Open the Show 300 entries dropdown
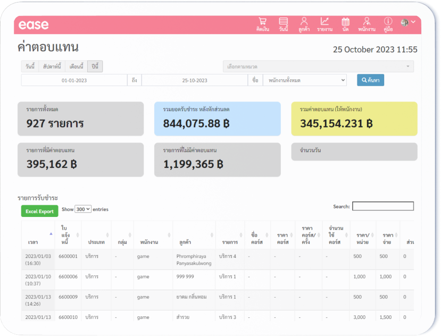 [x=82, y=209]
